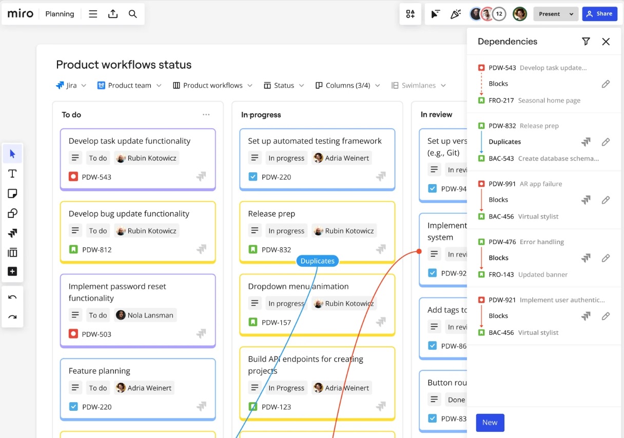Expand the Present dropdown arrow
Screen dimensions: 624x438
pos(571,14)
